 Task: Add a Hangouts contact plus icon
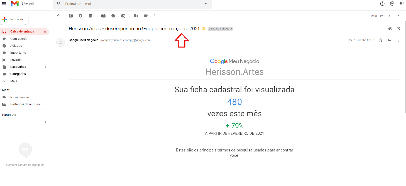coord(46,122)
